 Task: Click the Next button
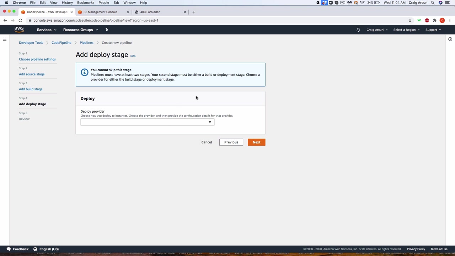click(256, 142)
